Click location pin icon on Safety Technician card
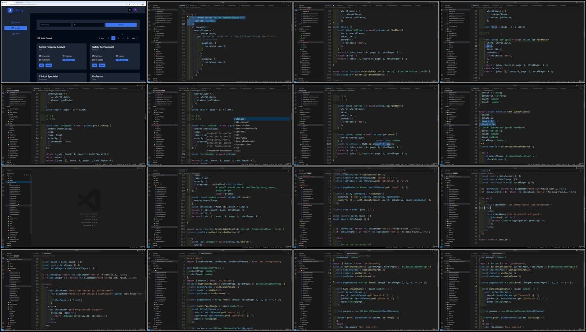The width and height of the screenshot is (586, 332). (x=116, y=56)
